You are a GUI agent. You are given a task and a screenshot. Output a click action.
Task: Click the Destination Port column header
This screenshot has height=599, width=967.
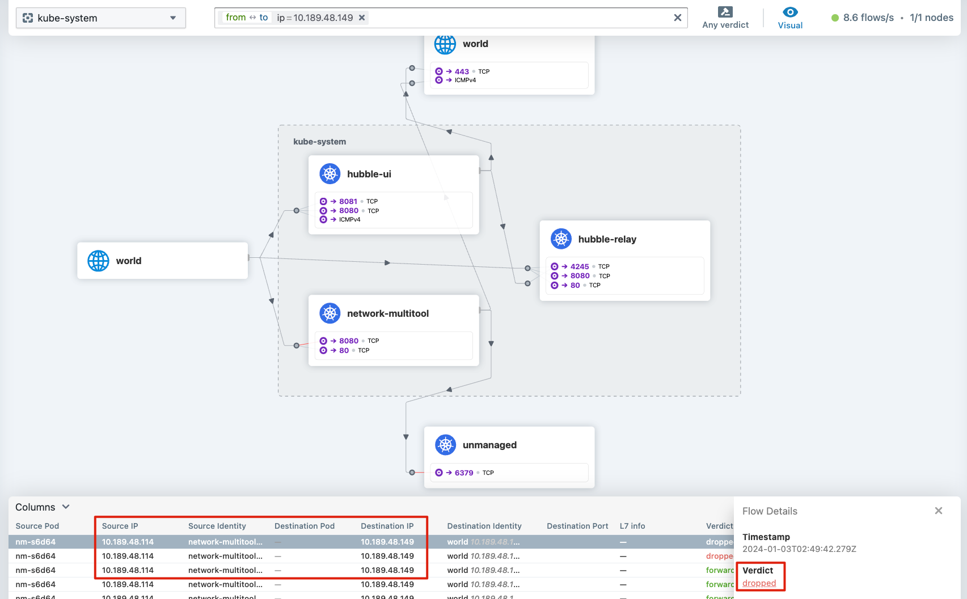577,526
